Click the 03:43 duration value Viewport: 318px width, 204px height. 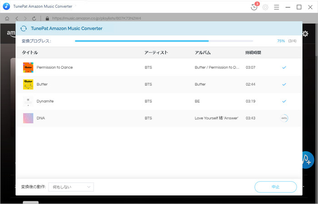[250, 118]
